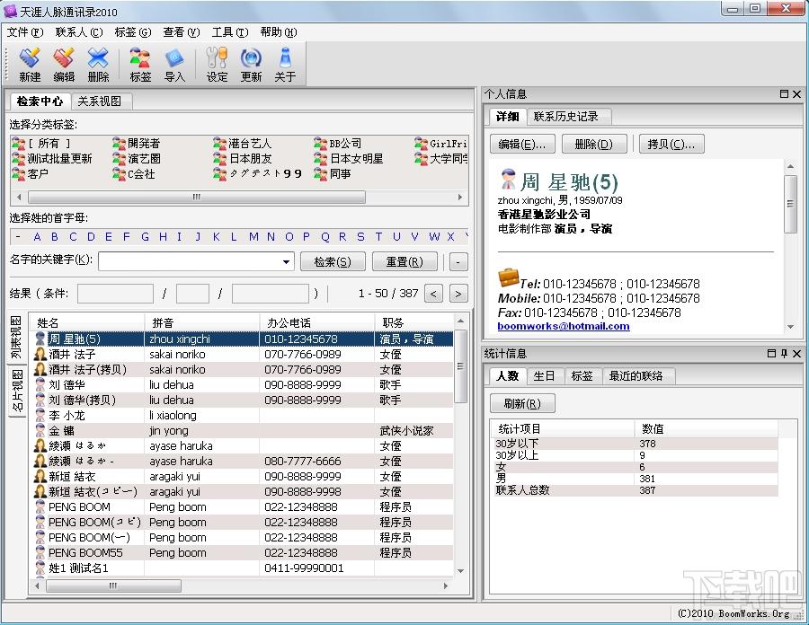
Task: Click the contact list horizontal scrollbar thumb
Action: tap(113, 585)
